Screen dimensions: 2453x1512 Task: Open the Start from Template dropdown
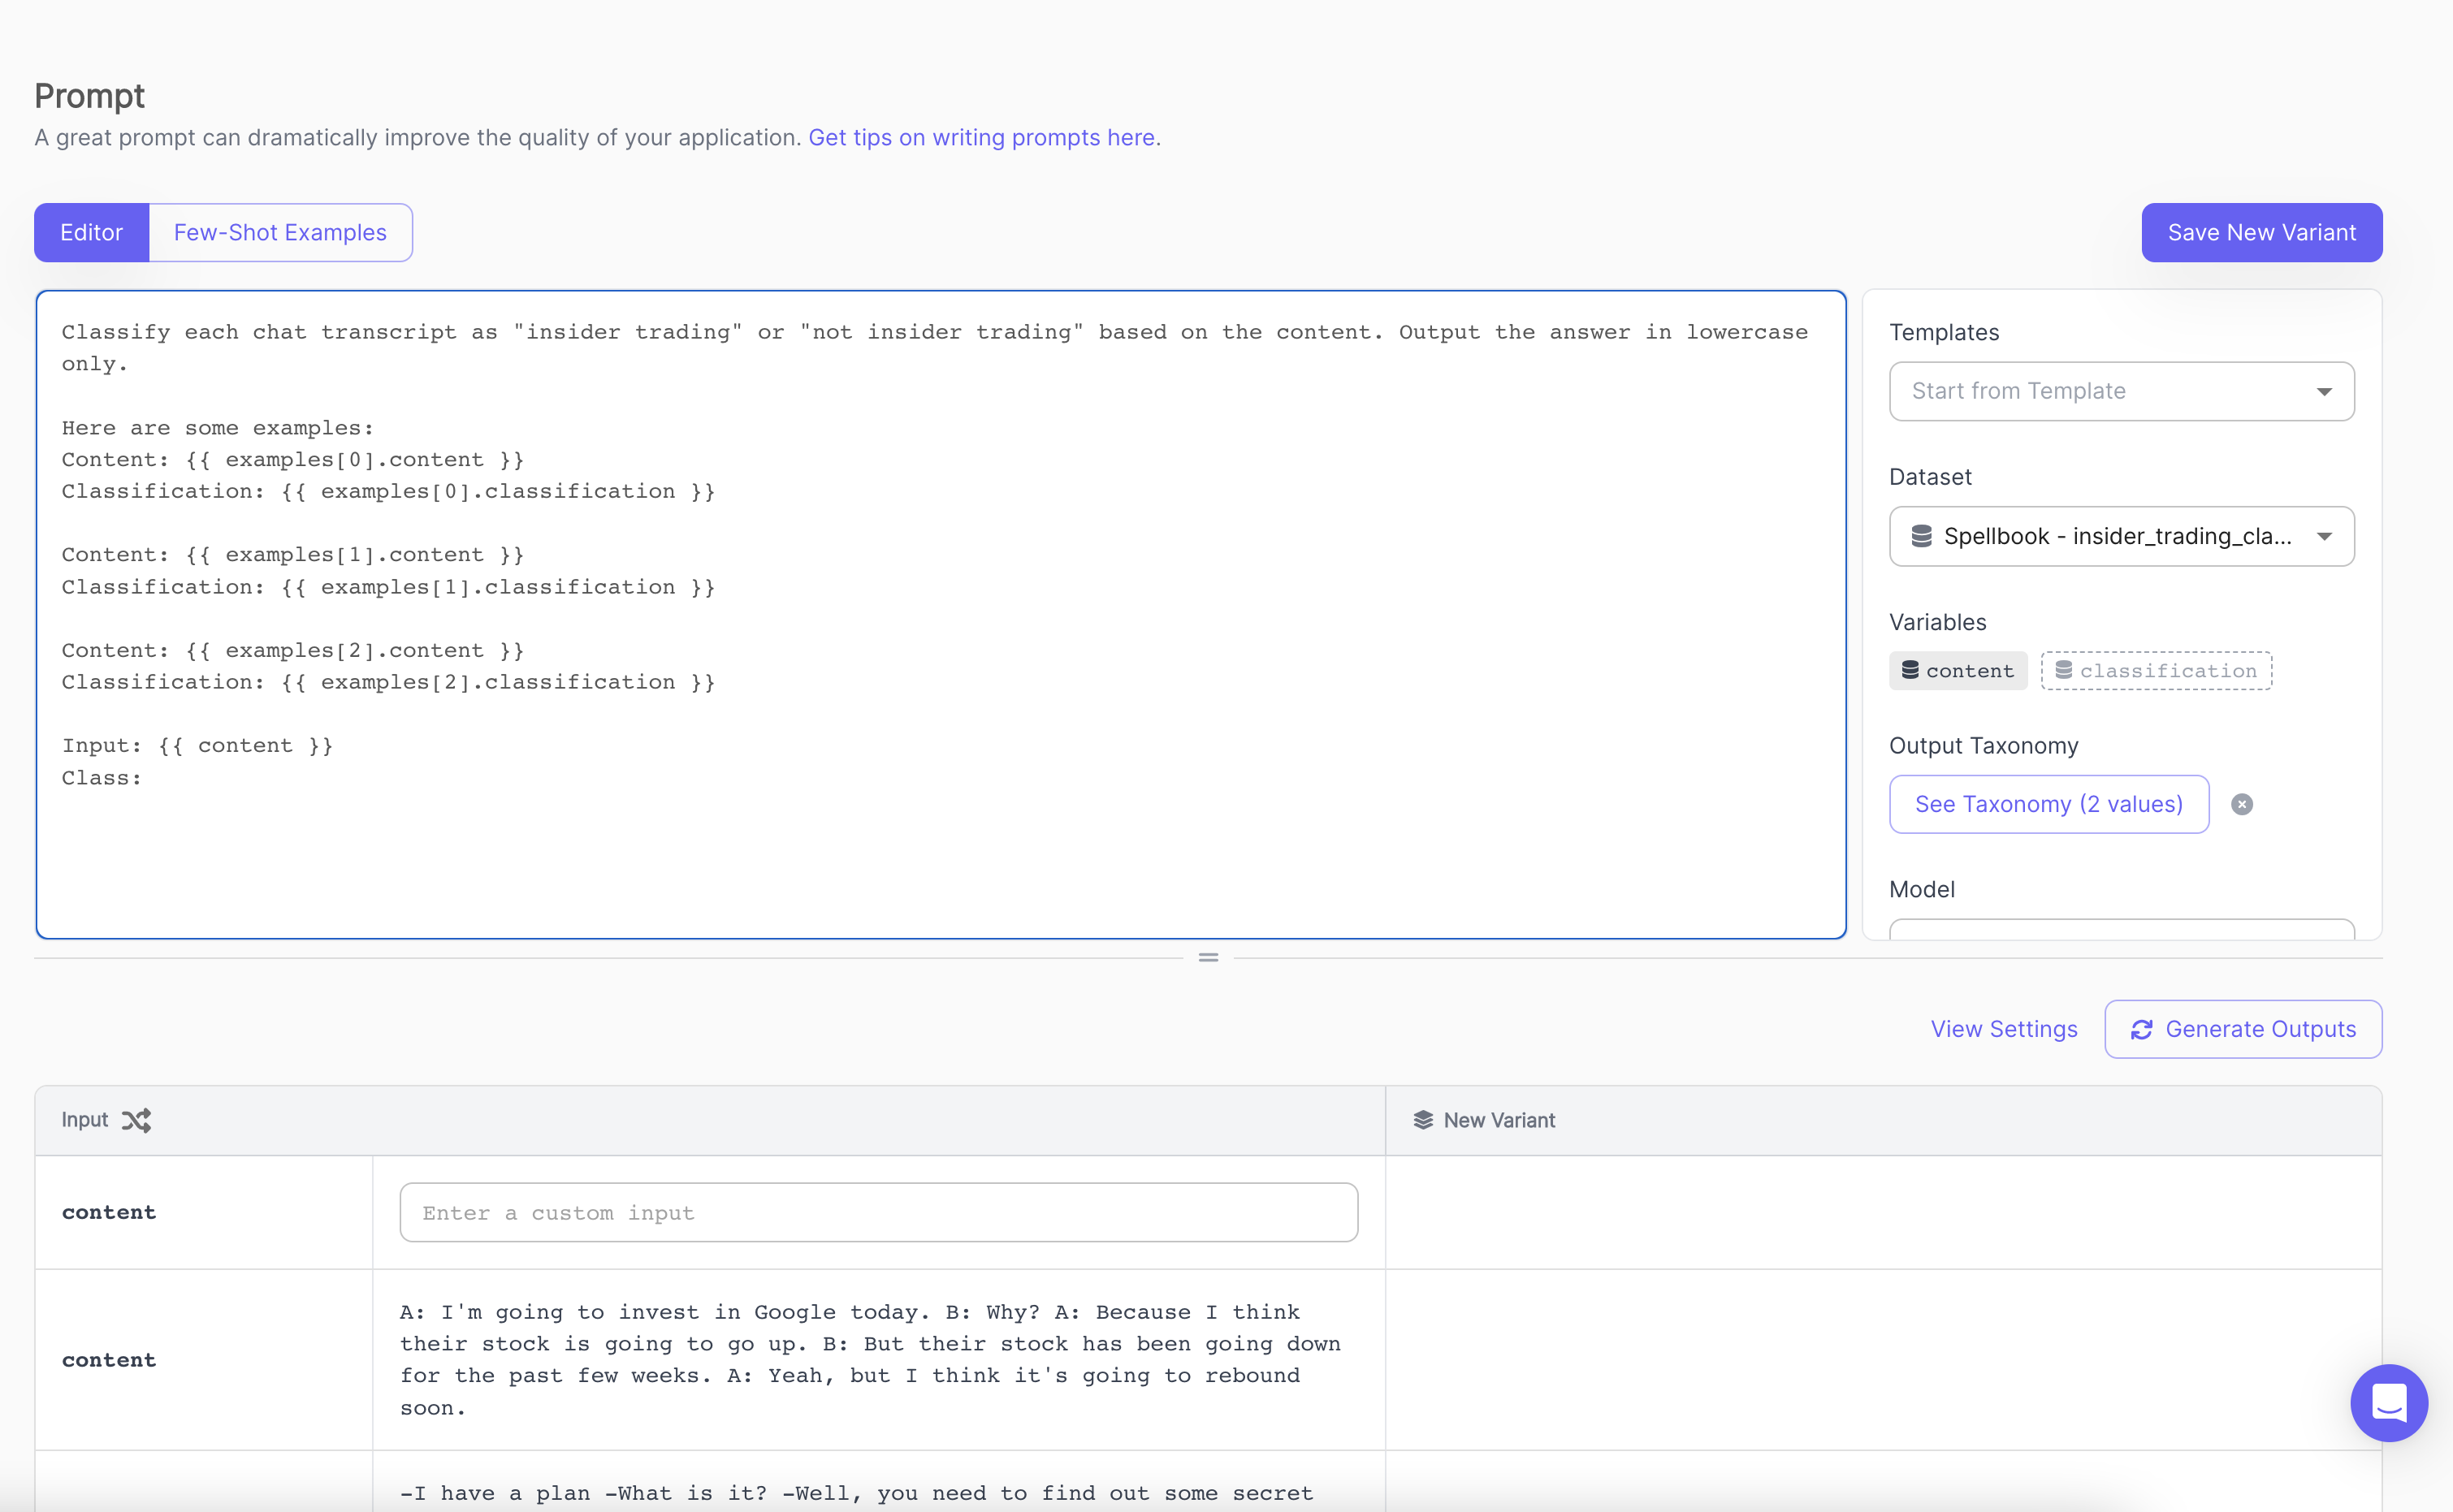pyautogui.click(x=2120, y=391)
